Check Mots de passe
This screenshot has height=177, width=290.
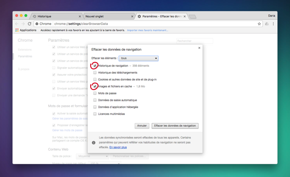tap(95, 93)
